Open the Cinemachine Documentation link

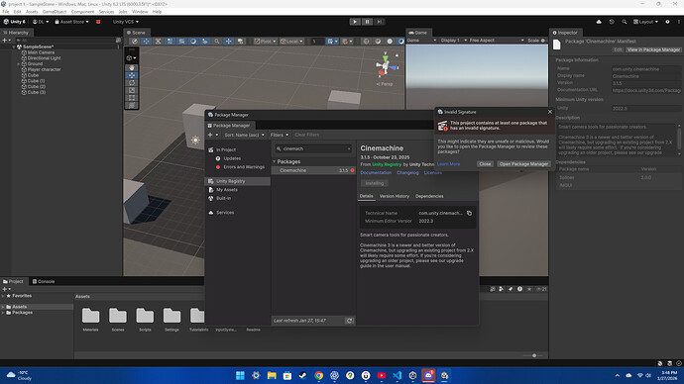(x=376, y=173)
